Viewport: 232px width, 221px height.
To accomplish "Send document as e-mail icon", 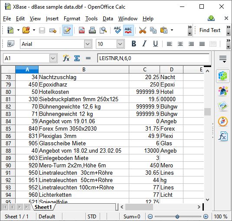I will pos(53,30).
